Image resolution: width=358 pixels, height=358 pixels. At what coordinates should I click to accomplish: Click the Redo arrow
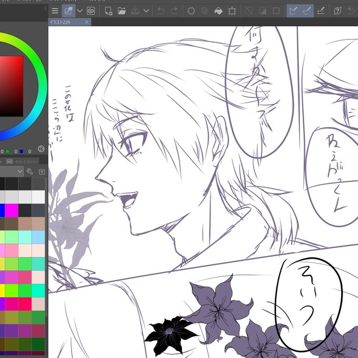174,11
